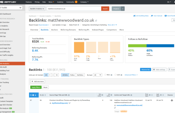
Task: Open external link icon beside matthewwoodward.co.uk title
Action: tap(96, 21)
